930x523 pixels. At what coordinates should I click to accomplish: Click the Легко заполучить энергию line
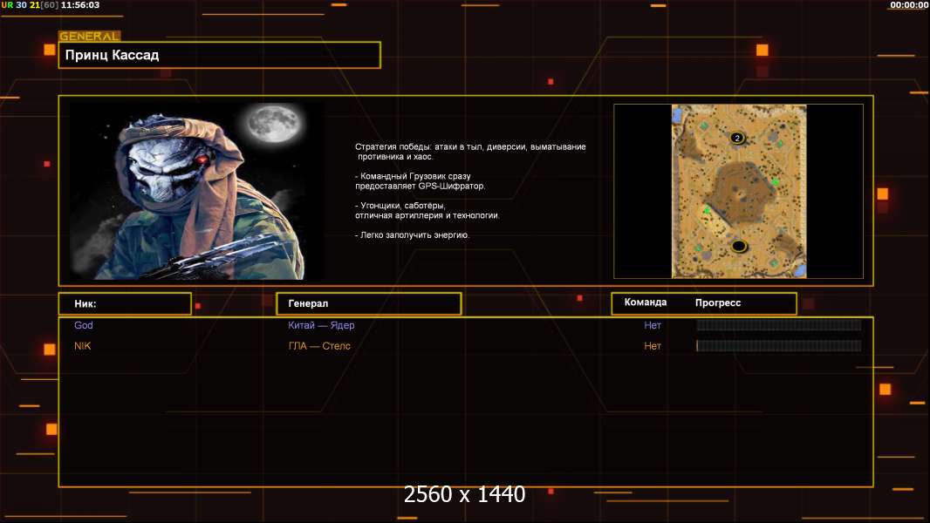click(412, 235)
